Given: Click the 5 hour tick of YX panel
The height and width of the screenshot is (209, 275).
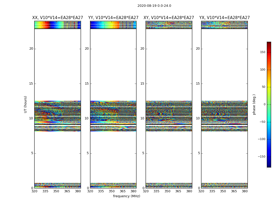Looking at the screenshot, I should (x=199, y=153).
